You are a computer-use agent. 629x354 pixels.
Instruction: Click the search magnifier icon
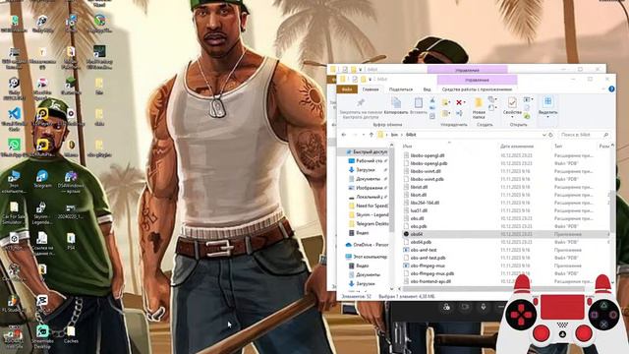click(x=606, y=135)
